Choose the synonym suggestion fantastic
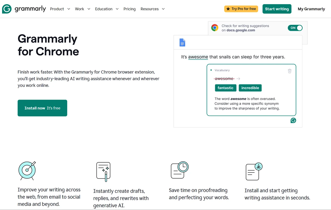 [225, 88]
